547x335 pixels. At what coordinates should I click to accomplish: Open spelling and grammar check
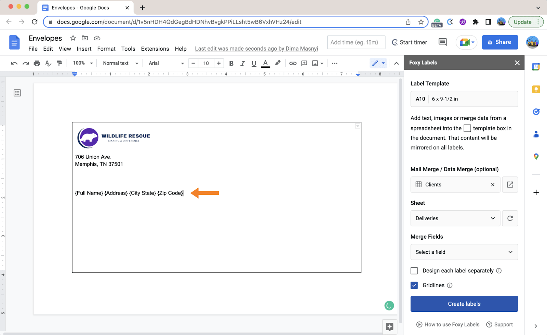pos(48,63)
